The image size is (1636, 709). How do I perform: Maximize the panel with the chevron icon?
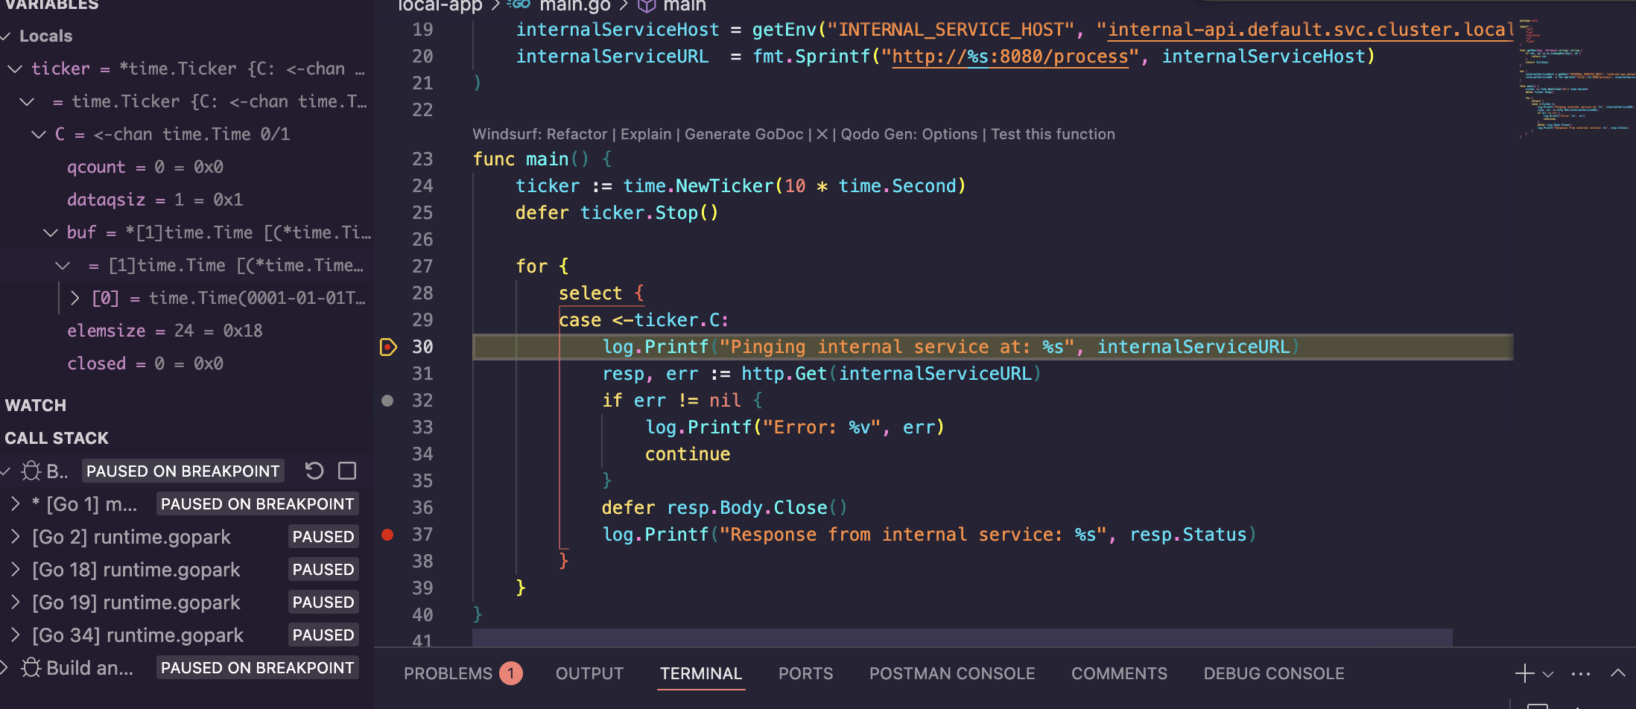pyautogui.click(x=1618, y=673)
